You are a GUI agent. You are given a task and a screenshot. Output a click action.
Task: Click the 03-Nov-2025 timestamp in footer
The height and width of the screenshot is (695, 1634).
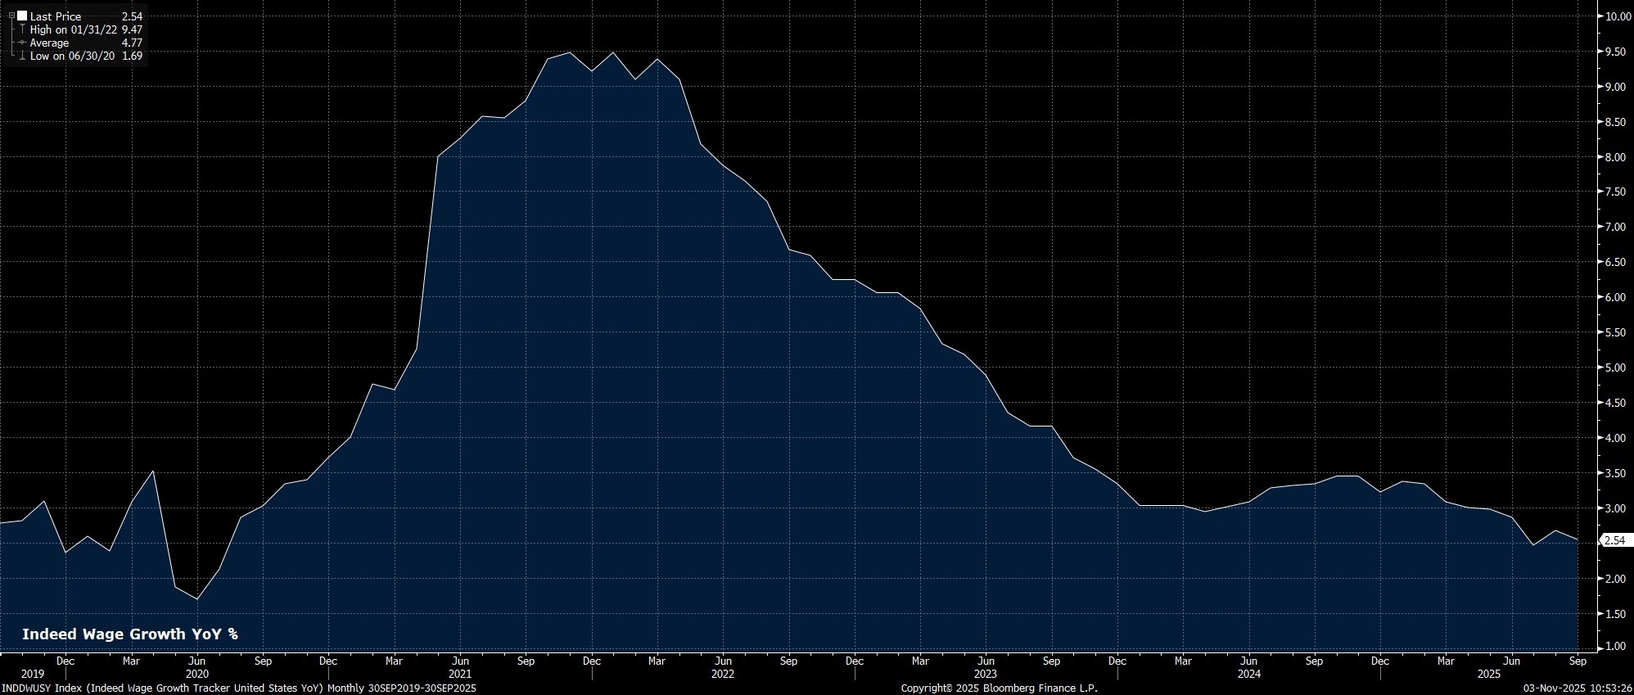click(x=1577, y=688)
